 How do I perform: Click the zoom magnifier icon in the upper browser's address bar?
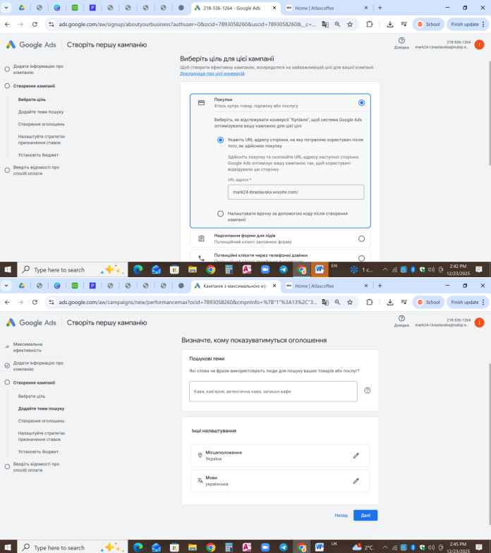pyautogui.click(x=337, y=24)
